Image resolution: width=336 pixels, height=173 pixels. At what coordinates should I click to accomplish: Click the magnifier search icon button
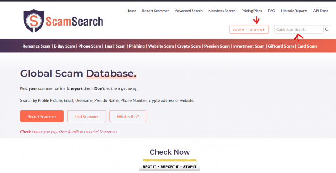coord(327,29)
